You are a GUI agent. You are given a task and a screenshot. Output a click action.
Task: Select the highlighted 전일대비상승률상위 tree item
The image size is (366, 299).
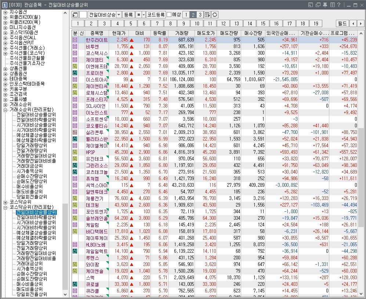pyautogui.click(x=36, y=212)
